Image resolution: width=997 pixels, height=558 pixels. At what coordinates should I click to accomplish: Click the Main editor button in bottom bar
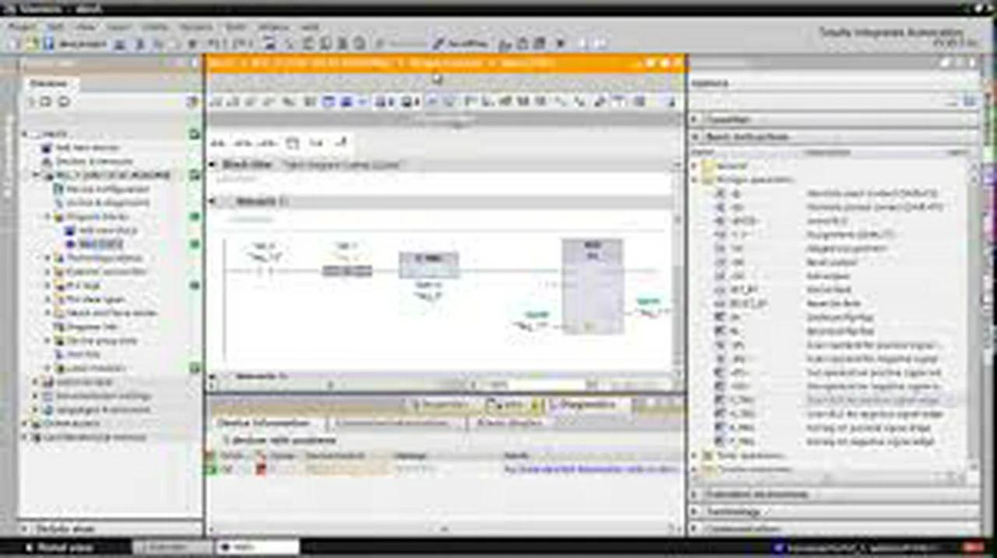click(x=255, y=548)
